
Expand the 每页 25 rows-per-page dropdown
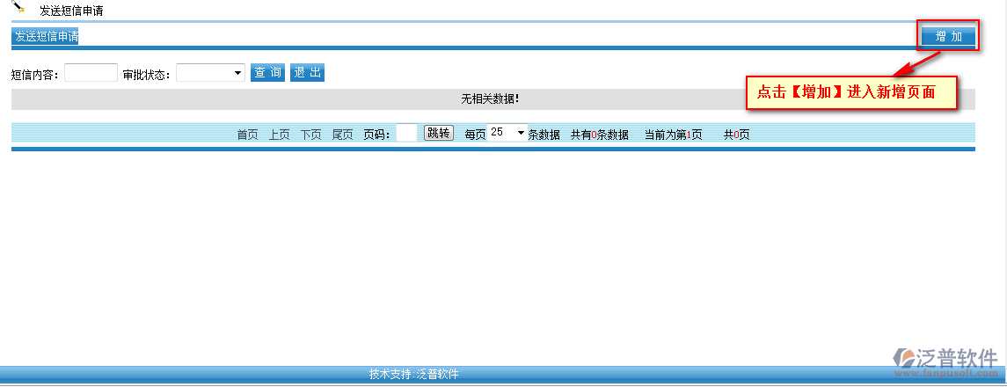tap(507, 133)
